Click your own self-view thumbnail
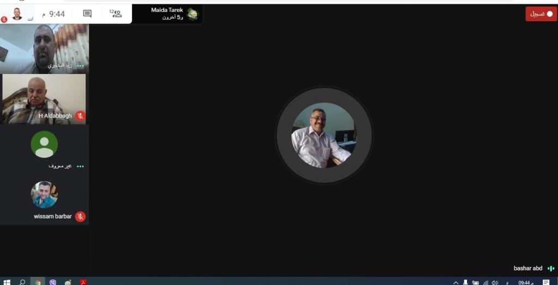This screenshot has width=558, height=285. 17,14
